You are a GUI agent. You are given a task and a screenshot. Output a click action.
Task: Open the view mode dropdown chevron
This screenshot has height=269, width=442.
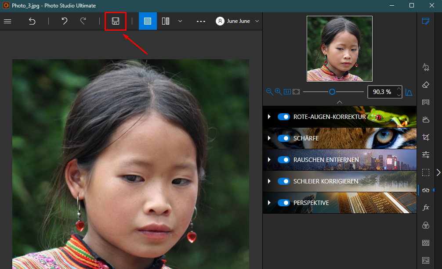point(180,21)
